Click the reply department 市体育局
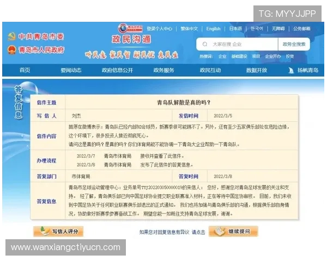 click(x=81, y=177)
